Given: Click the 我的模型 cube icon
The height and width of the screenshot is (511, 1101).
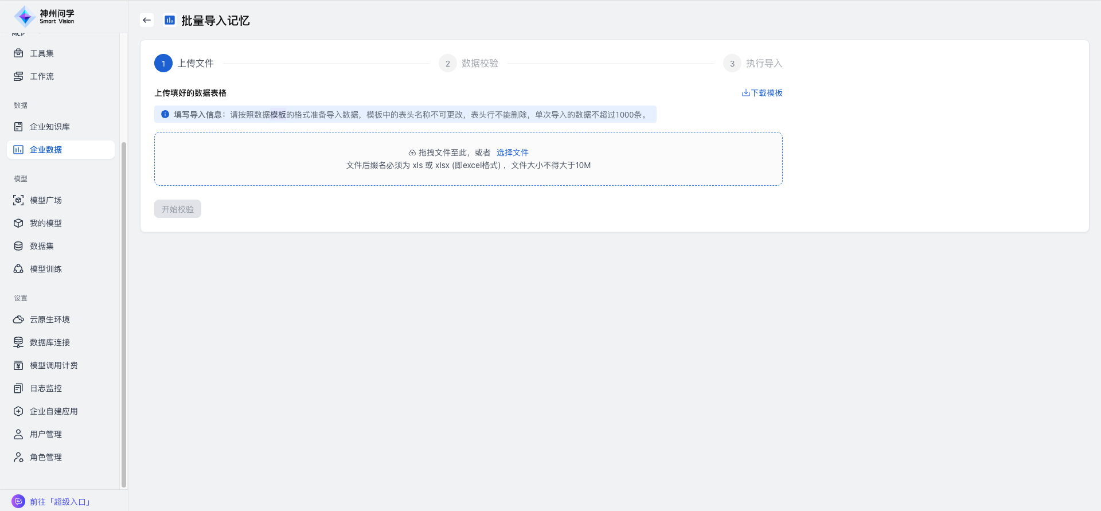Looking at the screenshot, I should pos(18,223).
